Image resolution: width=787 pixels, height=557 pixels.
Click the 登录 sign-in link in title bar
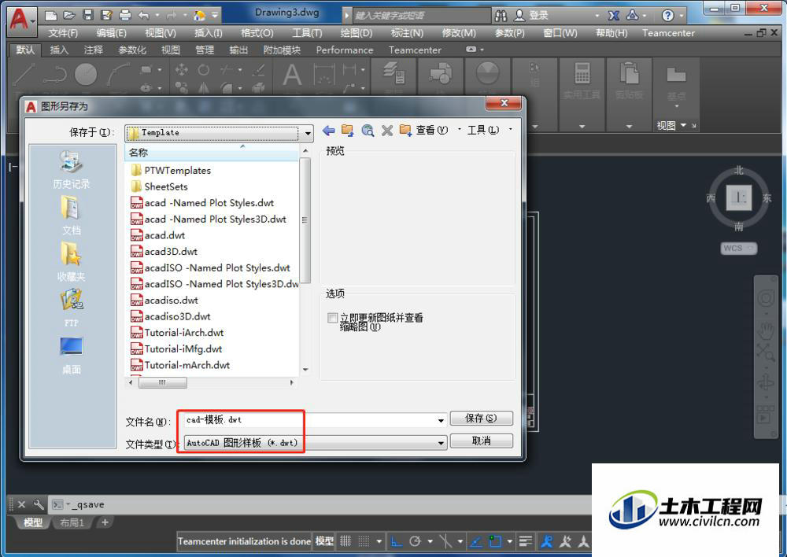pos(538,16)
